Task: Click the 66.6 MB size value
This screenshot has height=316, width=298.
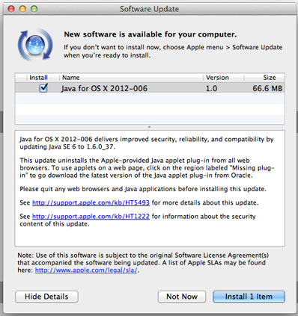Action: 267,88
